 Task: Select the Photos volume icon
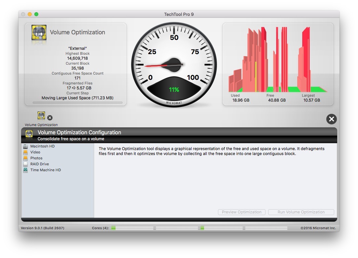click(x=25, y=158)
